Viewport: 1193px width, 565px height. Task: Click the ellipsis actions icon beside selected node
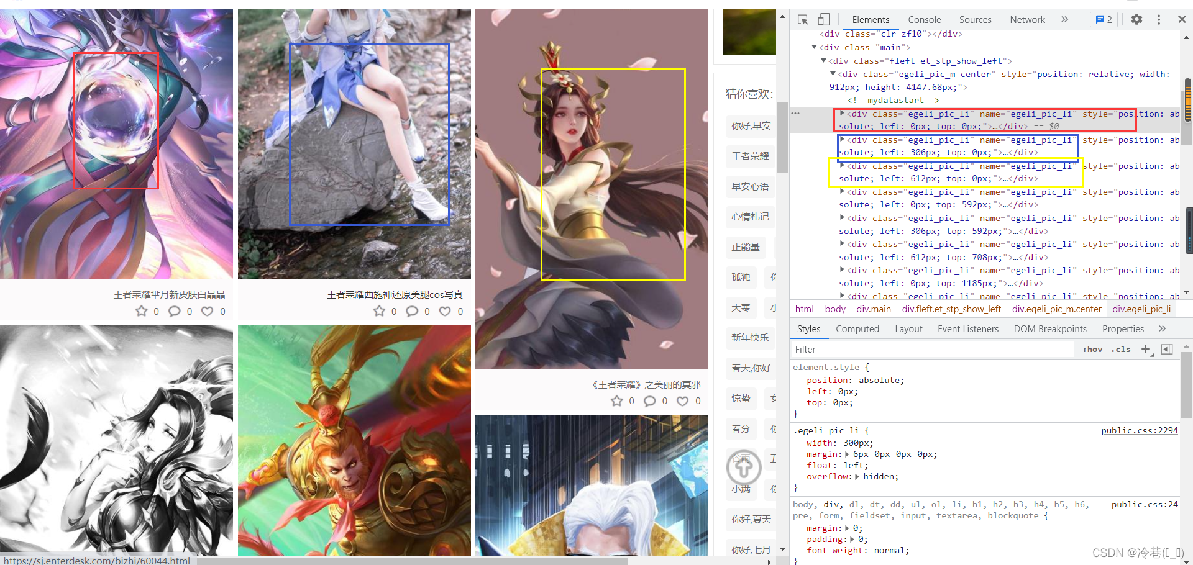795,114
